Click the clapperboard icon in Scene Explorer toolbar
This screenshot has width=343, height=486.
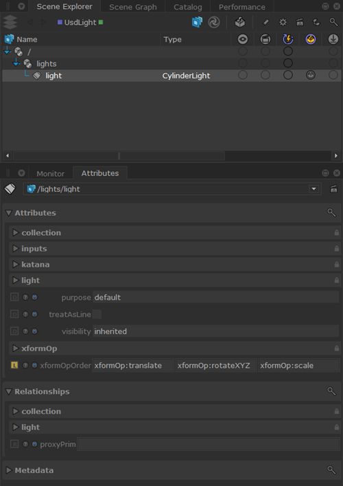[x=299, y=22]
